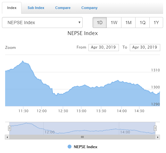Click the navigator scrollbar thumb grip
The image size is (166, 153).
click(82, 137)
